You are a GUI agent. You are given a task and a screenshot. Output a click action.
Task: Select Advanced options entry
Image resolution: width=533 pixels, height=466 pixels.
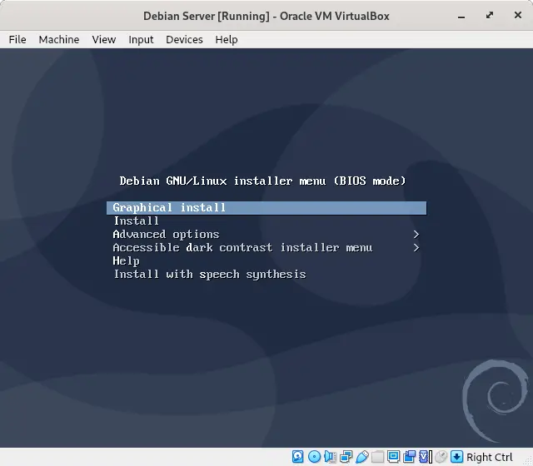tap(166, 235)
